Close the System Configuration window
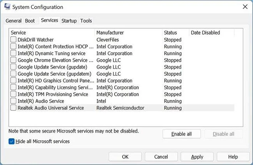This screenshot has width=253, height=165. 245,7
